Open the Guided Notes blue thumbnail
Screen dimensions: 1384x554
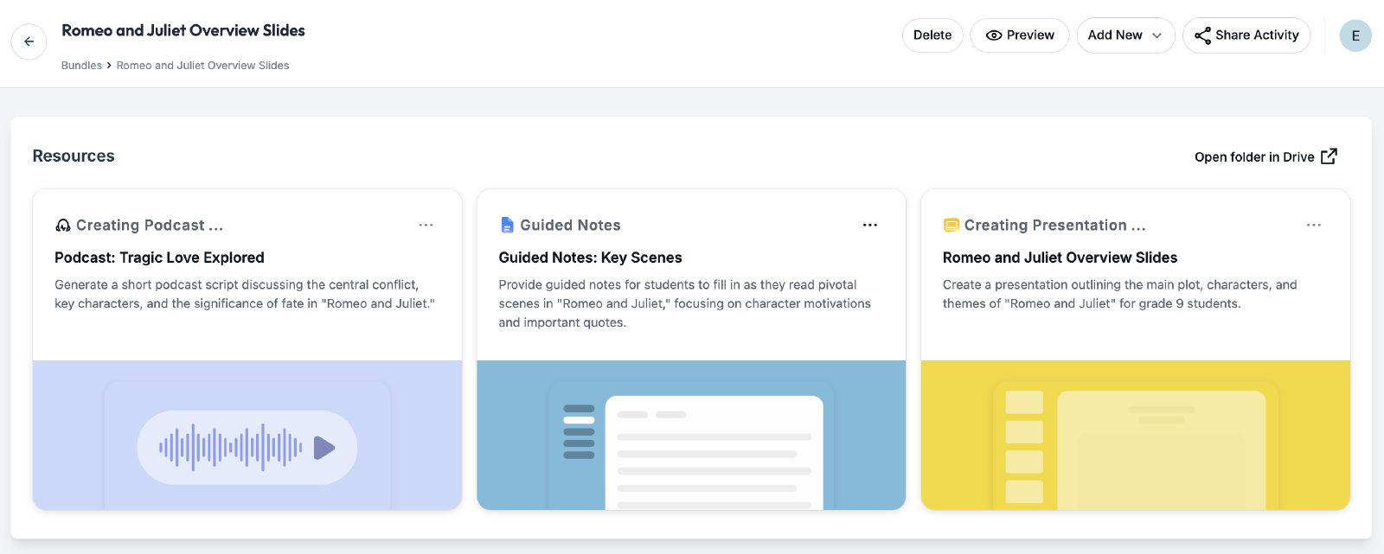[691, 435]
